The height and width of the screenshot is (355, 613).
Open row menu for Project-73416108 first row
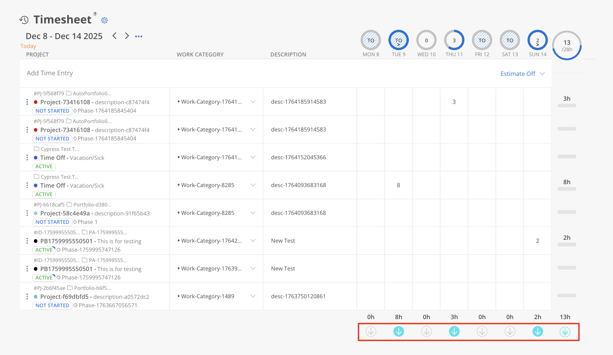[x=27, y=102]
